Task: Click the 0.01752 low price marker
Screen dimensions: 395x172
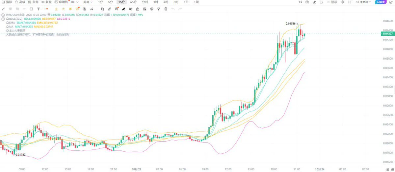Action: (20, 155)
